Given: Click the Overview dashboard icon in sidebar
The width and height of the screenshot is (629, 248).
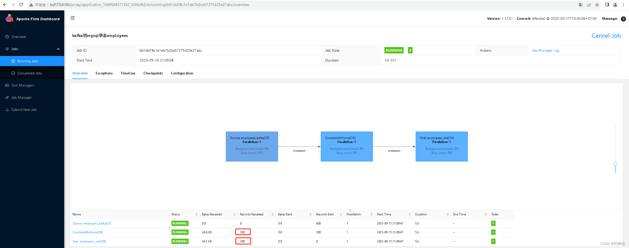Looking at the screenshot, I should coord(7,37).
